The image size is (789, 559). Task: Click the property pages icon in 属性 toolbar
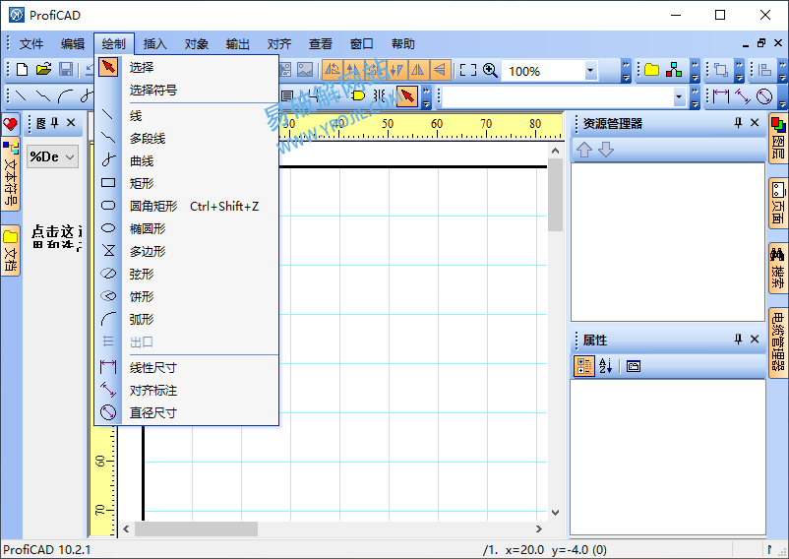point(634,366)
